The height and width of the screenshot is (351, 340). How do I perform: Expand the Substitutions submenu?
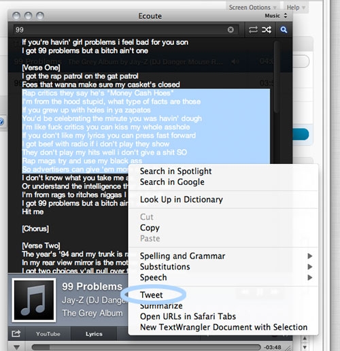(x=223, y=267)
